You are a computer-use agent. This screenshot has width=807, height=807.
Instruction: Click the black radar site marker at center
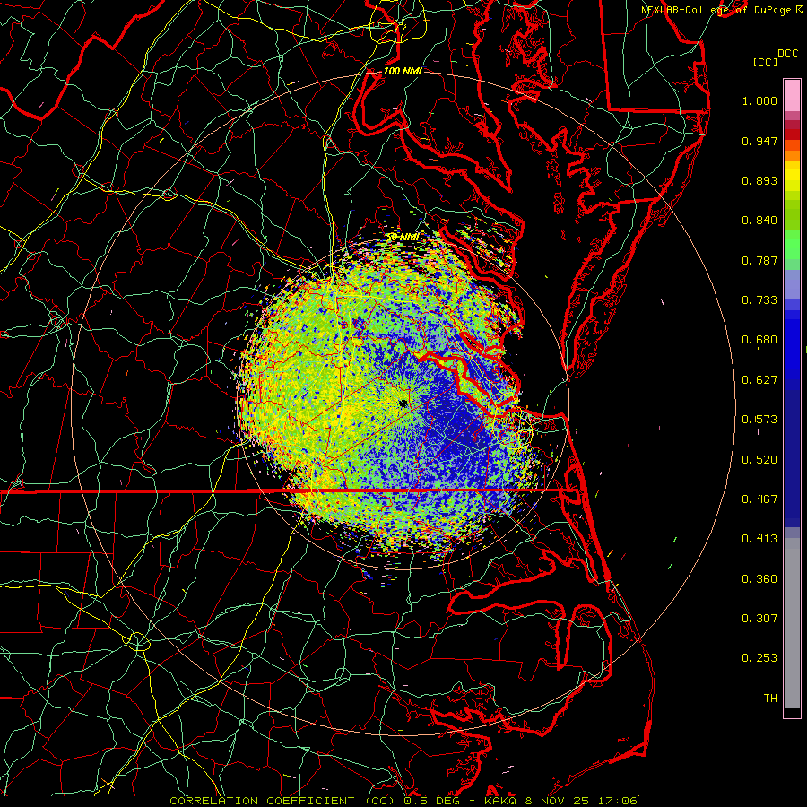403,403
